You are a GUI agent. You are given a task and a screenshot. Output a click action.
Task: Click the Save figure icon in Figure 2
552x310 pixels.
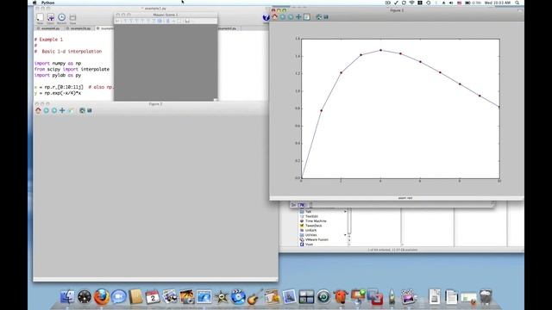click(x=90, y=110)
